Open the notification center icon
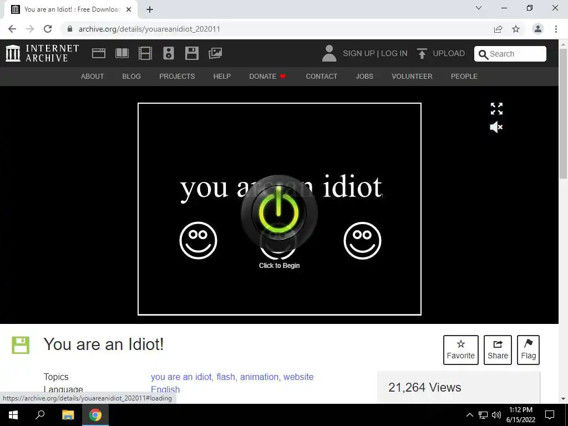Screen dimensions: 568x426 click(550, 415)
